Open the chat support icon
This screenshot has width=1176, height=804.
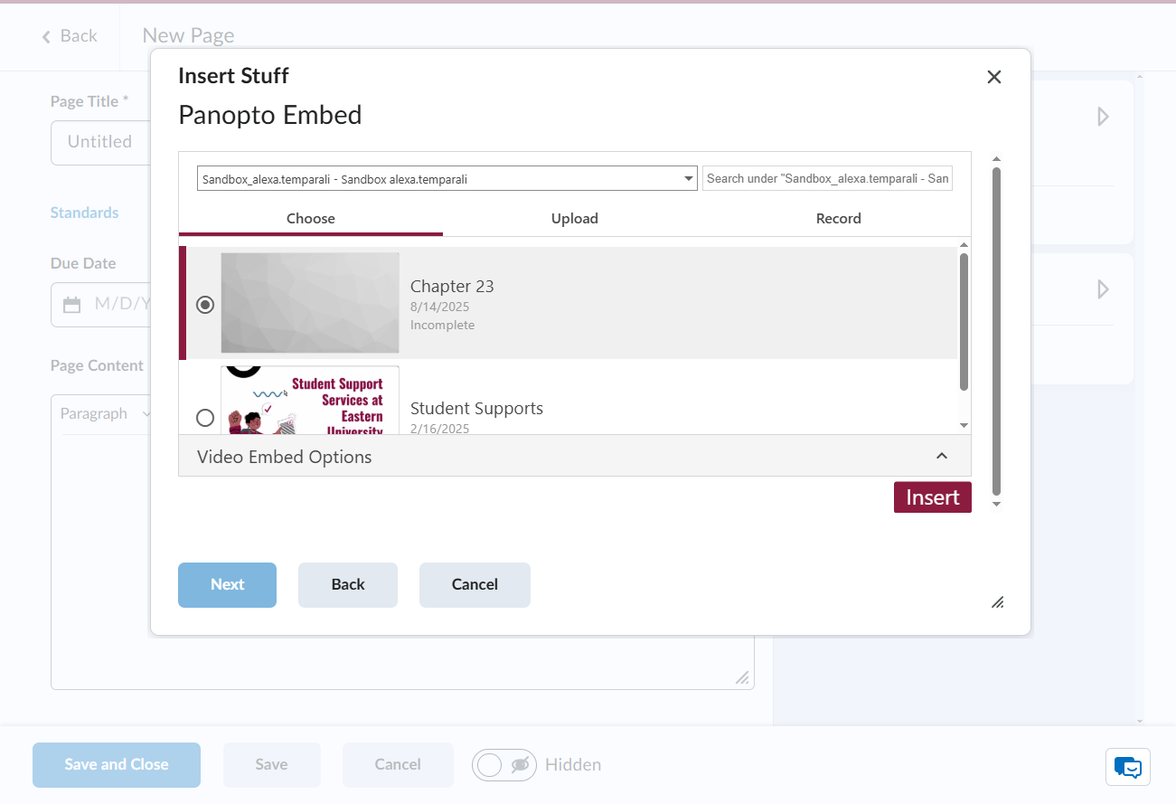click(1128, 767)
